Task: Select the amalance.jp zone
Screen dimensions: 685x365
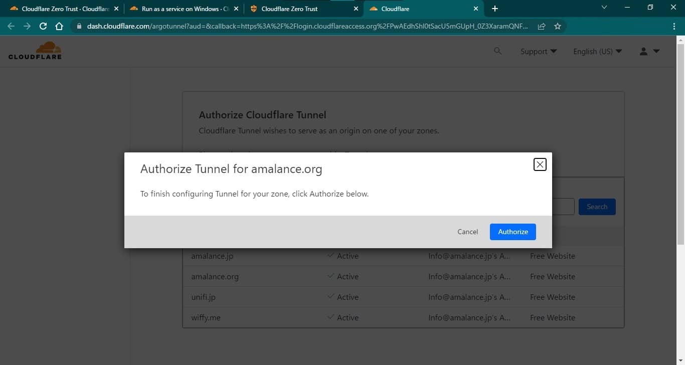Action: pyautogui.click(x=212, y=256)
